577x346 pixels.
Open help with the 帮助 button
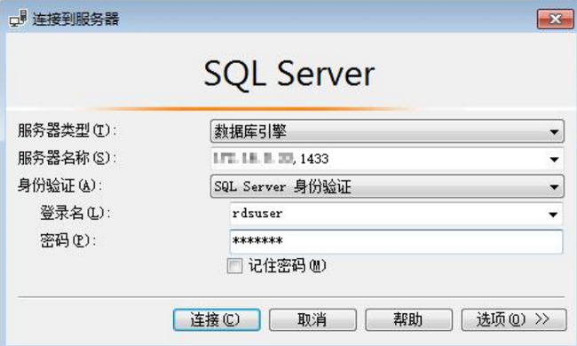(408, 319)
